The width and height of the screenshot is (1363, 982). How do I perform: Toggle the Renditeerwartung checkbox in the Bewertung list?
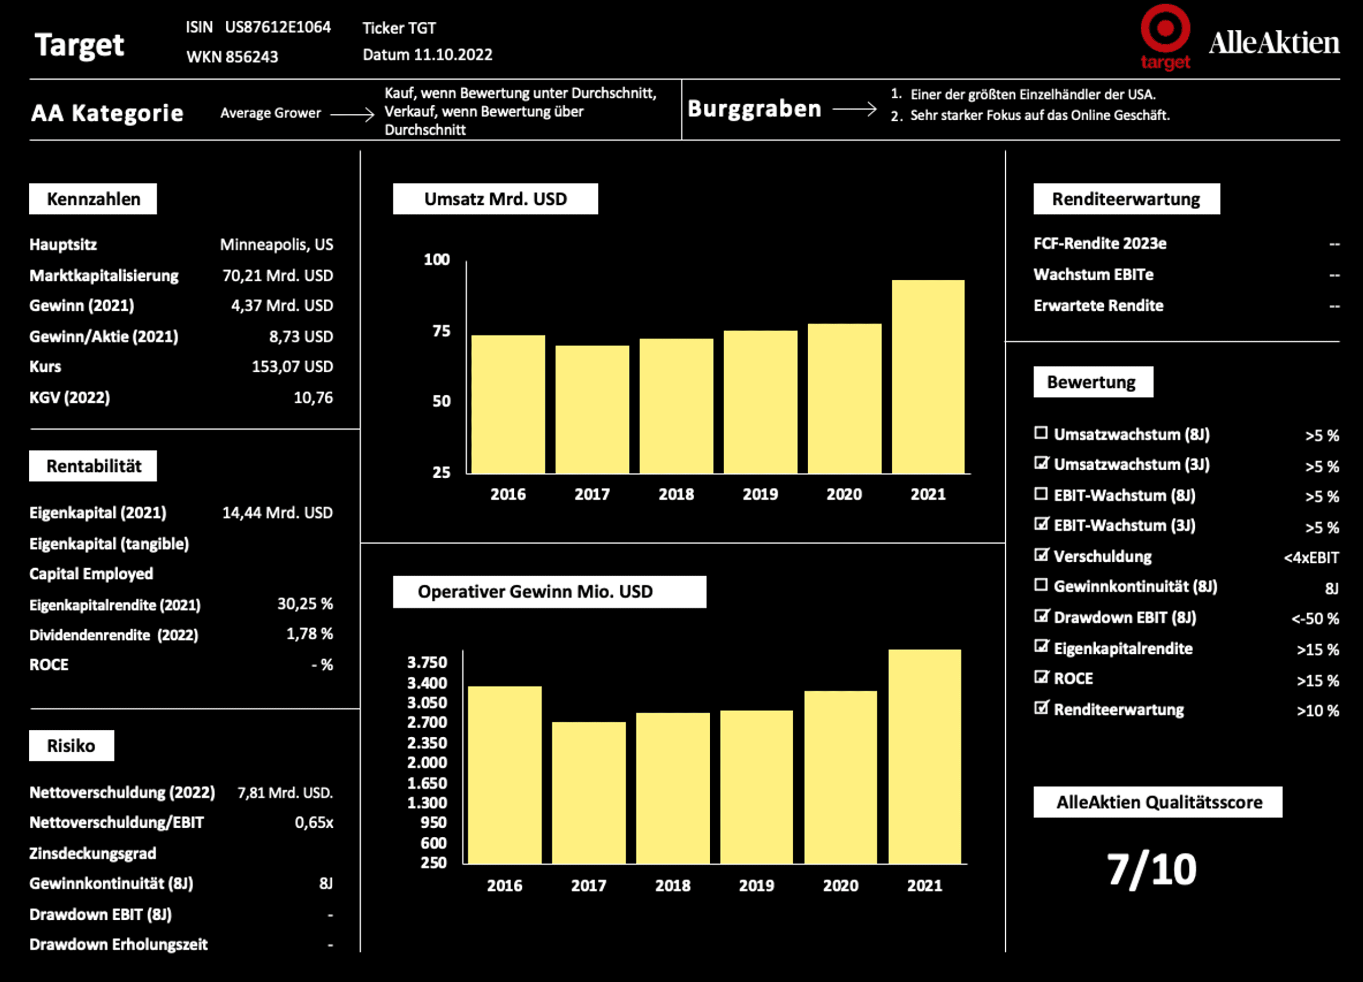pyautogui.click(x=1041, y=708)
